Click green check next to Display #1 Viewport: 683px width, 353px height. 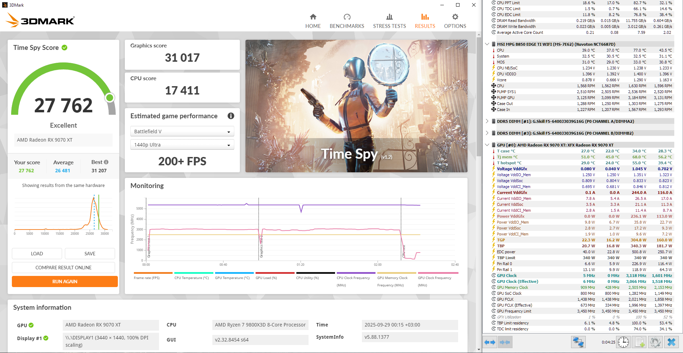[46, 338]
